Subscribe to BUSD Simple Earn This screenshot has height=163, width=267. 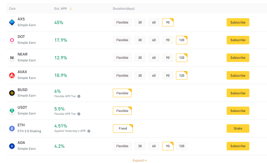tap(238, 93)
